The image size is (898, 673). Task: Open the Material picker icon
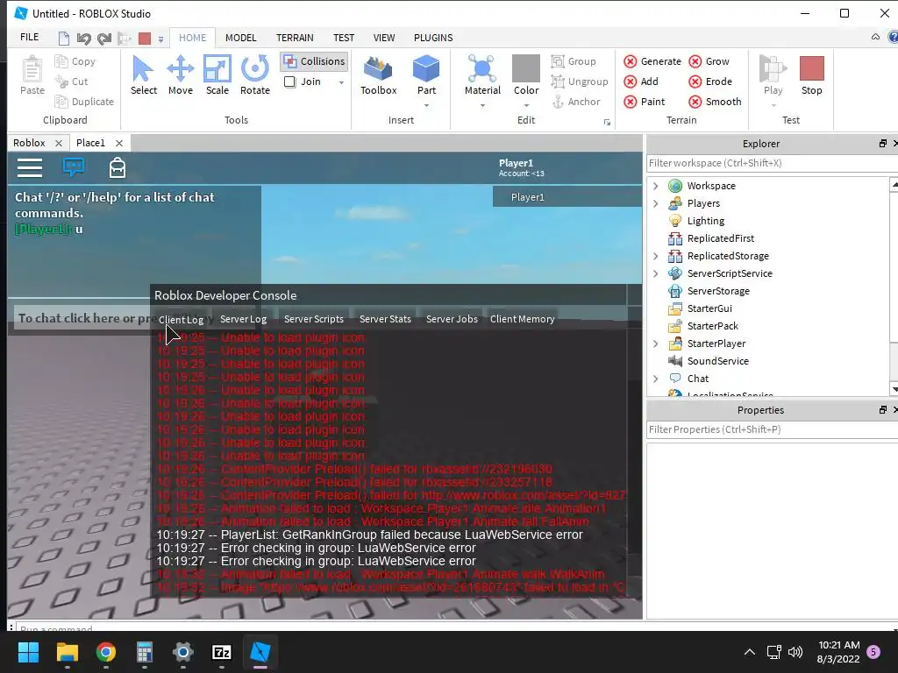click(482, 68)
